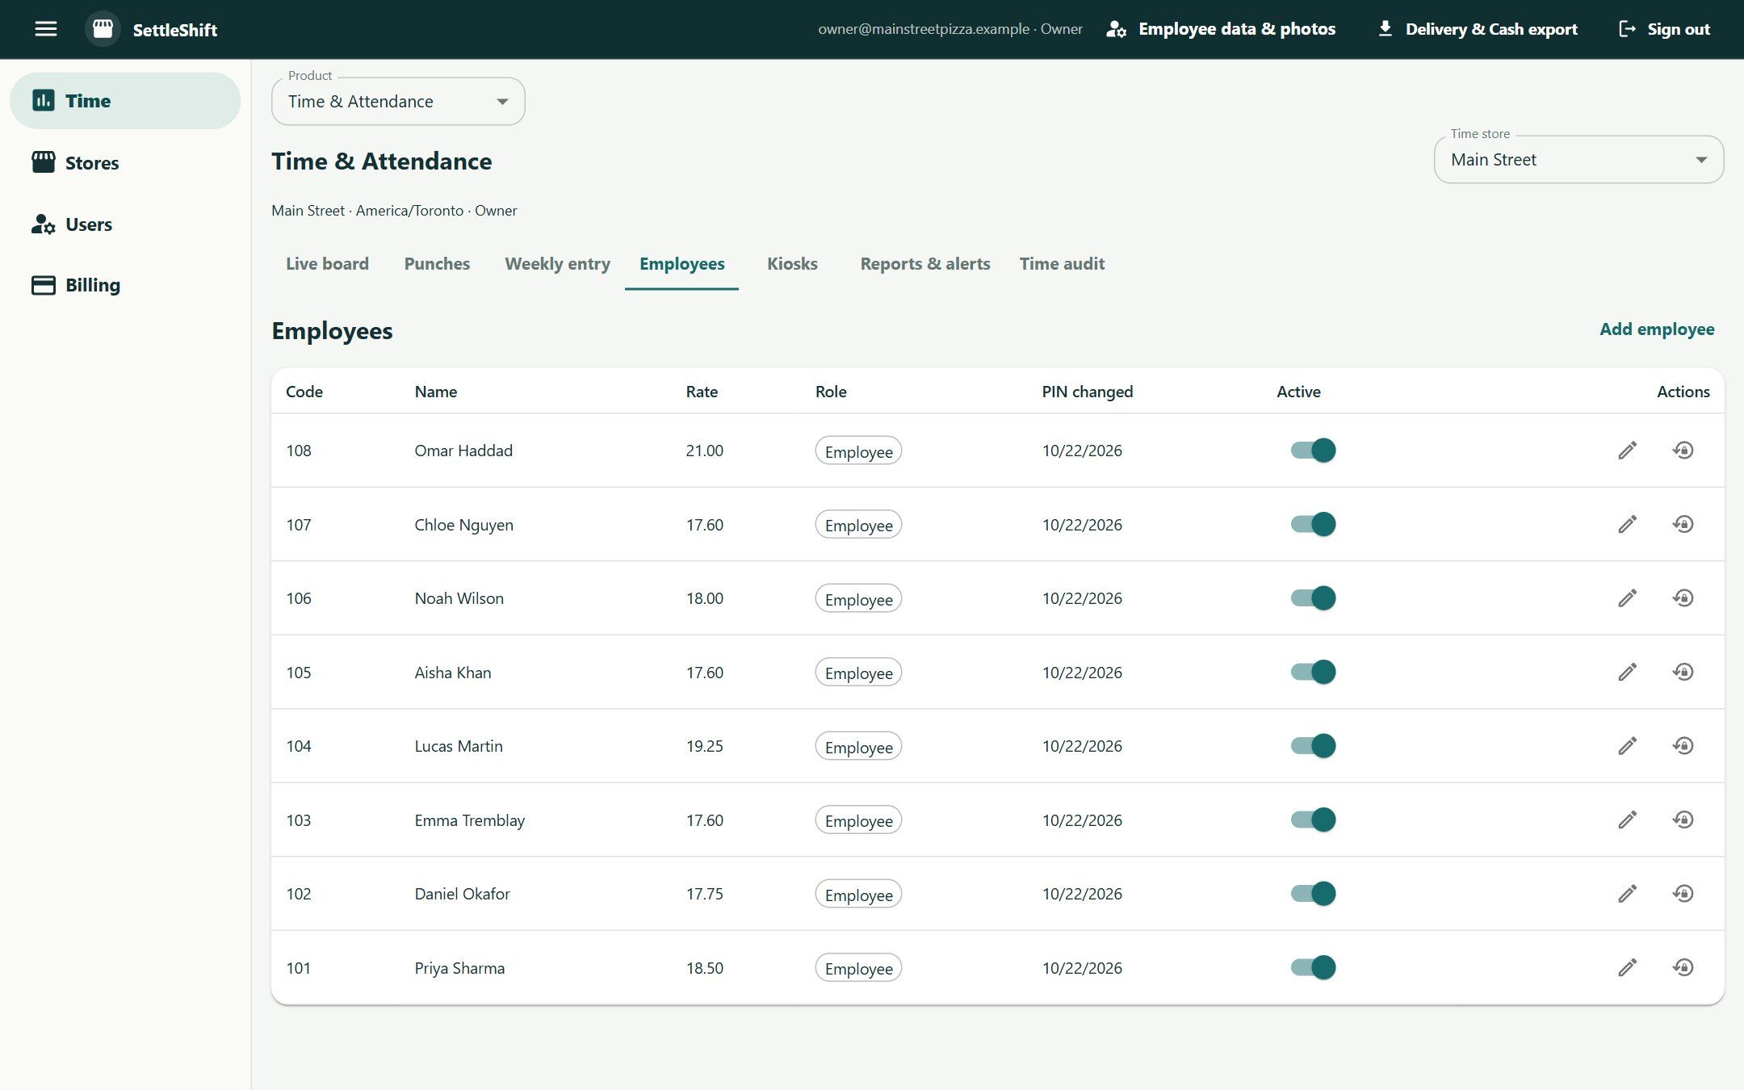This screenshot has width=1744, height=1090.
Task: Open Employee data & photos
Action: [1221, 29]
